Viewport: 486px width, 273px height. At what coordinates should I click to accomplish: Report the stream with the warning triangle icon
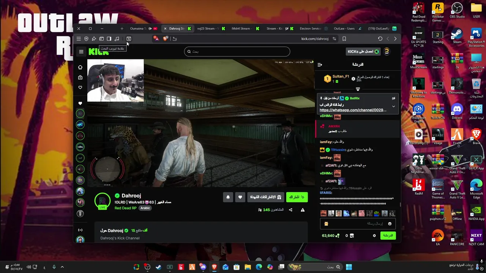(303, 210)
